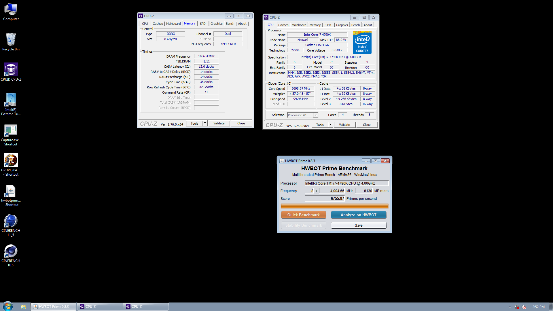
Task: Click NB Frequency value 3999.1 MHz
Action: point(228,44)
